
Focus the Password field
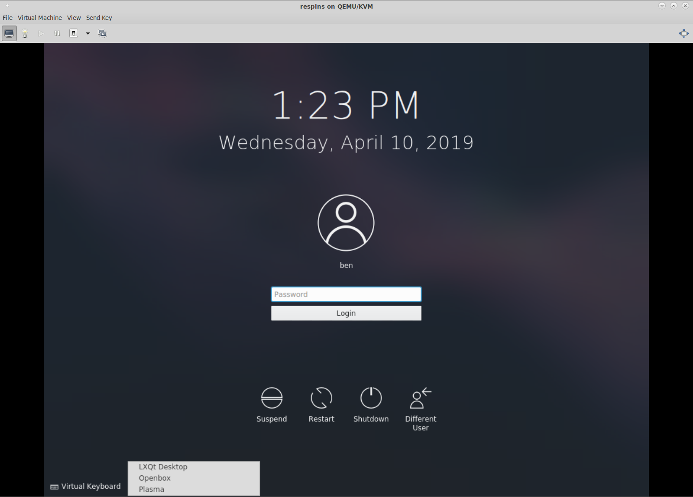346,294
